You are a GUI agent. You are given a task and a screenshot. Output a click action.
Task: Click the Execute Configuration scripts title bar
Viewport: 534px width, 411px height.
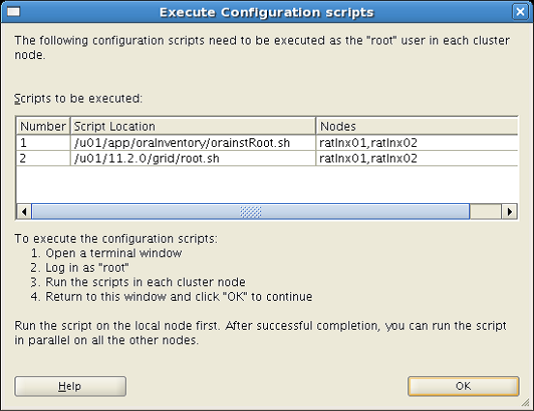267,12
